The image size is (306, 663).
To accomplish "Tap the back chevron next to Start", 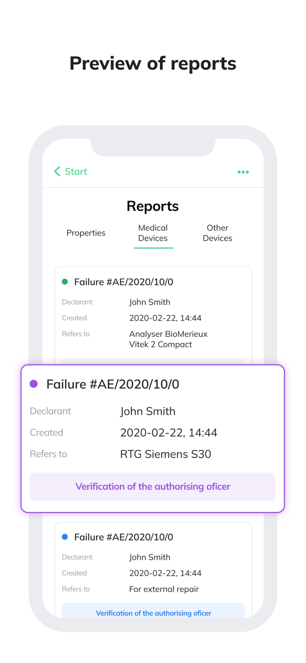I will click(57, 171).
